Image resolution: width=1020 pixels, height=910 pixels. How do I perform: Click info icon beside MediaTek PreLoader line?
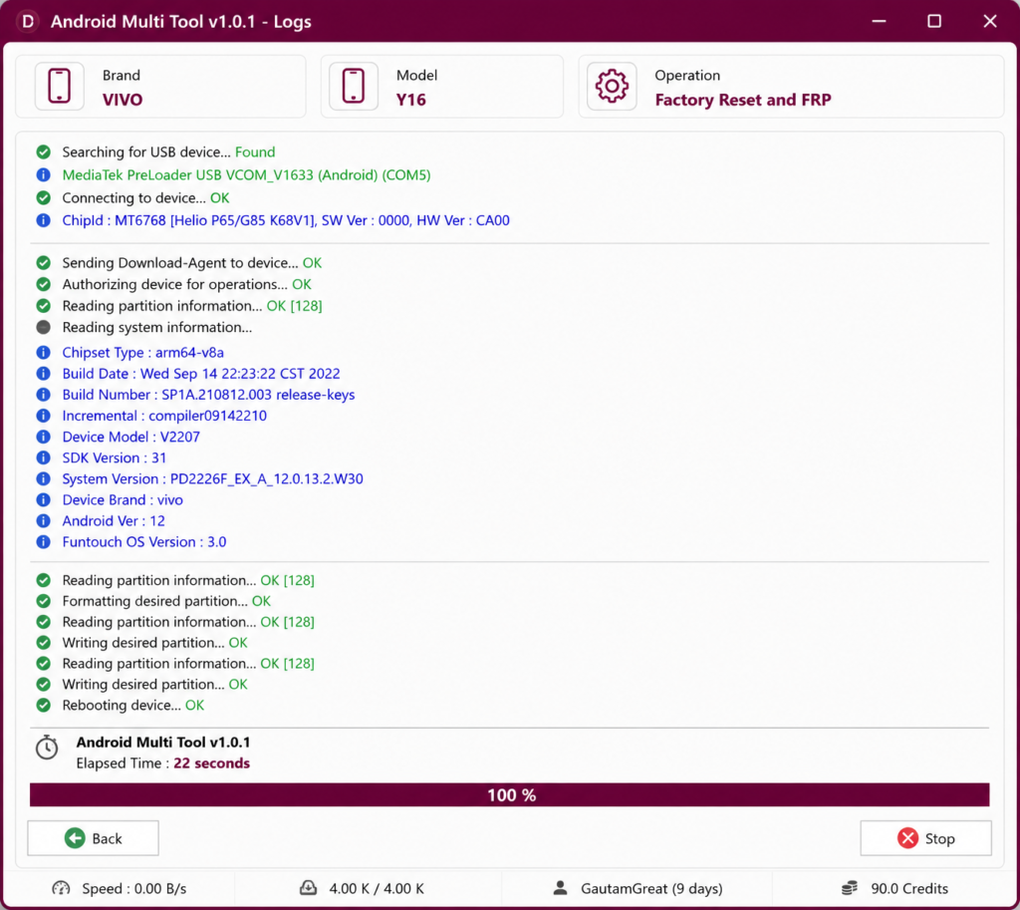click(x=44, y=174)
